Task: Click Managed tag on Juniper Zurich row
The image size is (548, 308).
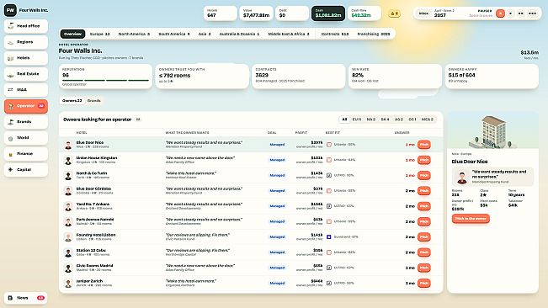Action: click(x=277, y=284)
